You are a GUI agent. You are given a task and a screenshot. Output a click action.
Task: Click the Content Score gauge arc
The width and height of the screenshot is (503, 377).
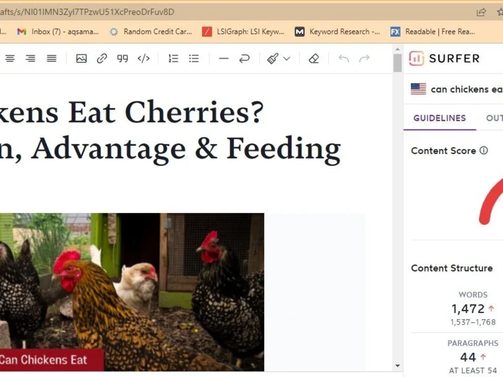[491, 202]
